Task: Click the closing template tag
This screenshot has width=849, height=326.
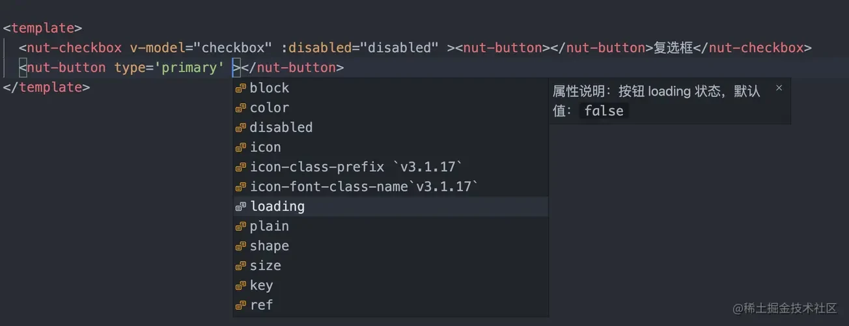Action: (47, 87)
